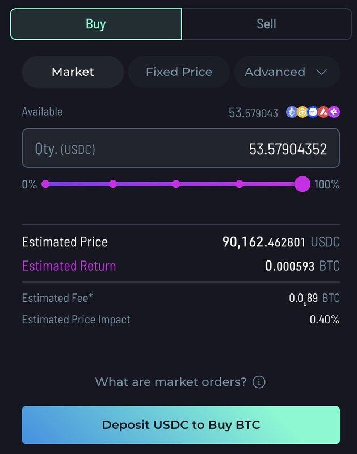Click the purple network icon
The height and width of the screenshot is (454, 357).
(x=334, y=112)
